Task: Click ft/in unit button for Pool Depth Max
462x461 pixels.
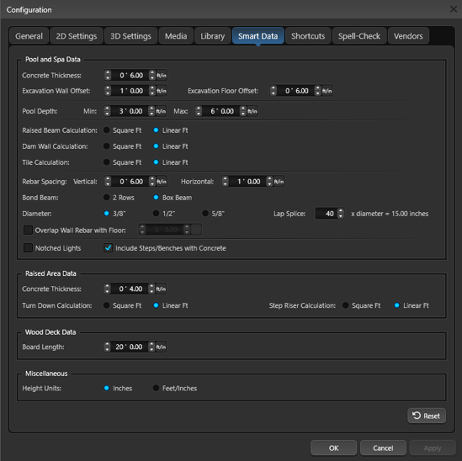Action: click(x=252, y=111)
